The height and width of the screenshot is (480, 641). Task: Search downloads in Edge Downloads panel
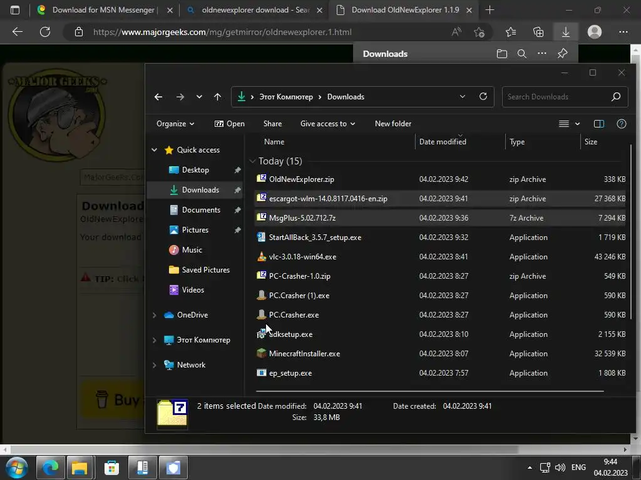coord(521,54)
